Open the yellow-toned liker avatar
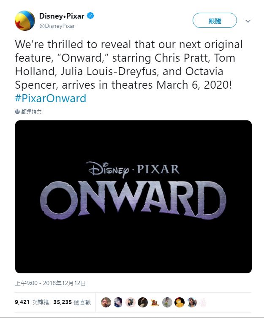 point(180,302)
